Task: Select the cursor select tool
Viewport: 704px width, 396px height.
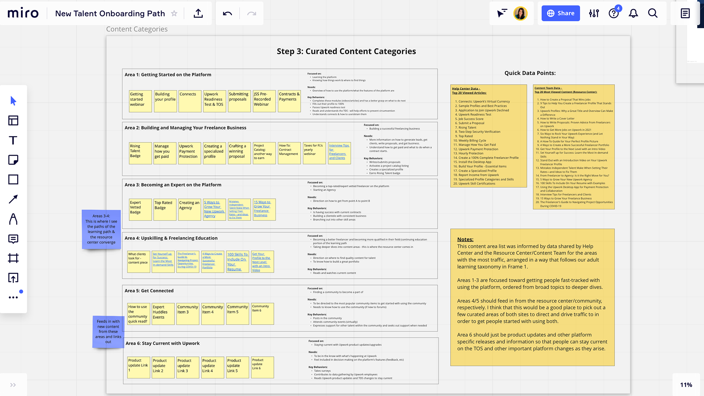Action: pyautogui.click(x=13, y=101)
